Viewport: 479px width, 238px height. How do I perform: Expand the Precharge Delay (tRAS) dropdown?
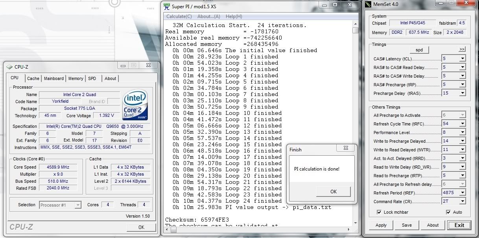tap(462, 93)
